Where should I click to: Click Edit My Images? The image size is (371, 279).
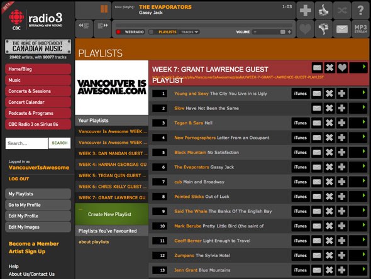coord(38,227)
